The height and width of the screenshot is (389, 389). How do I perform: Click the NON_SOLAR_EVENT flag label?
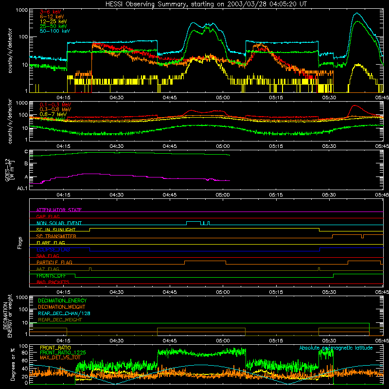[59, 223]
